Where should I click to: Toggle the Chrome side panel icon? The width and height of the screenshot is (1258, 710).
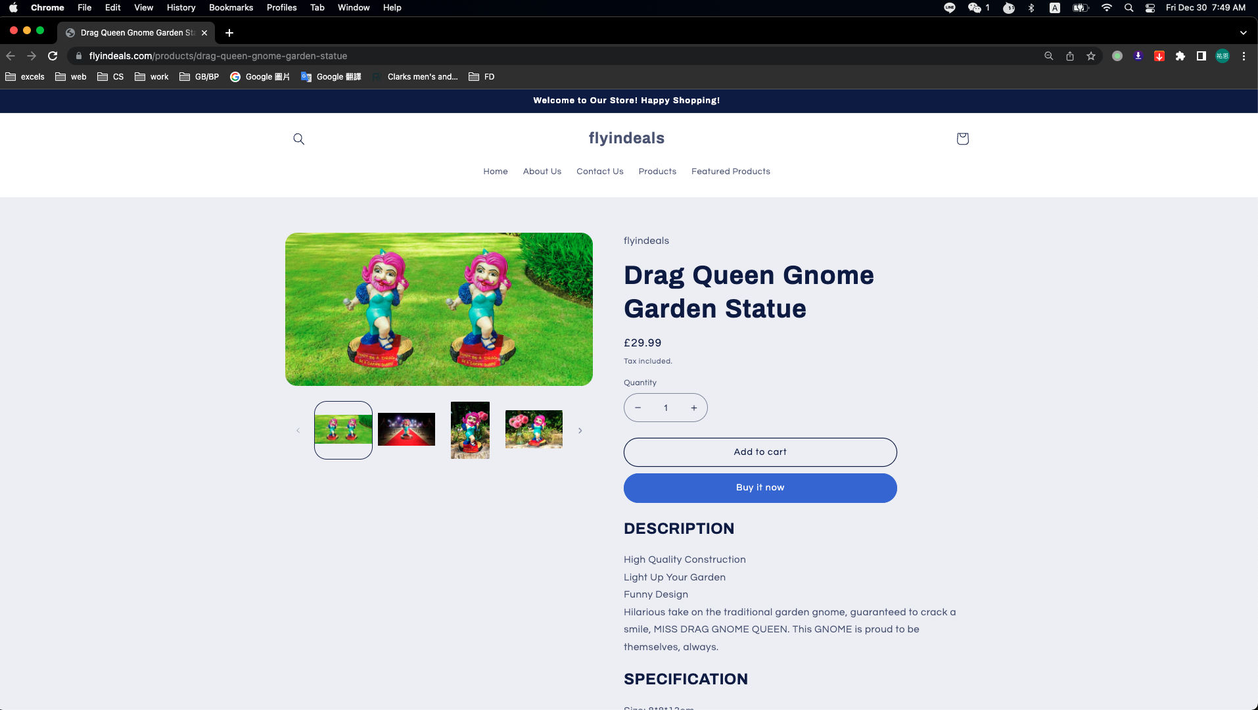coord(1201,56)
